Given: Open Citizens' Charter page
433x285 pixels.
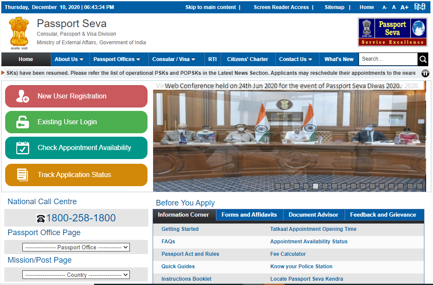Looking at the screenshot, I should point(247,59).
